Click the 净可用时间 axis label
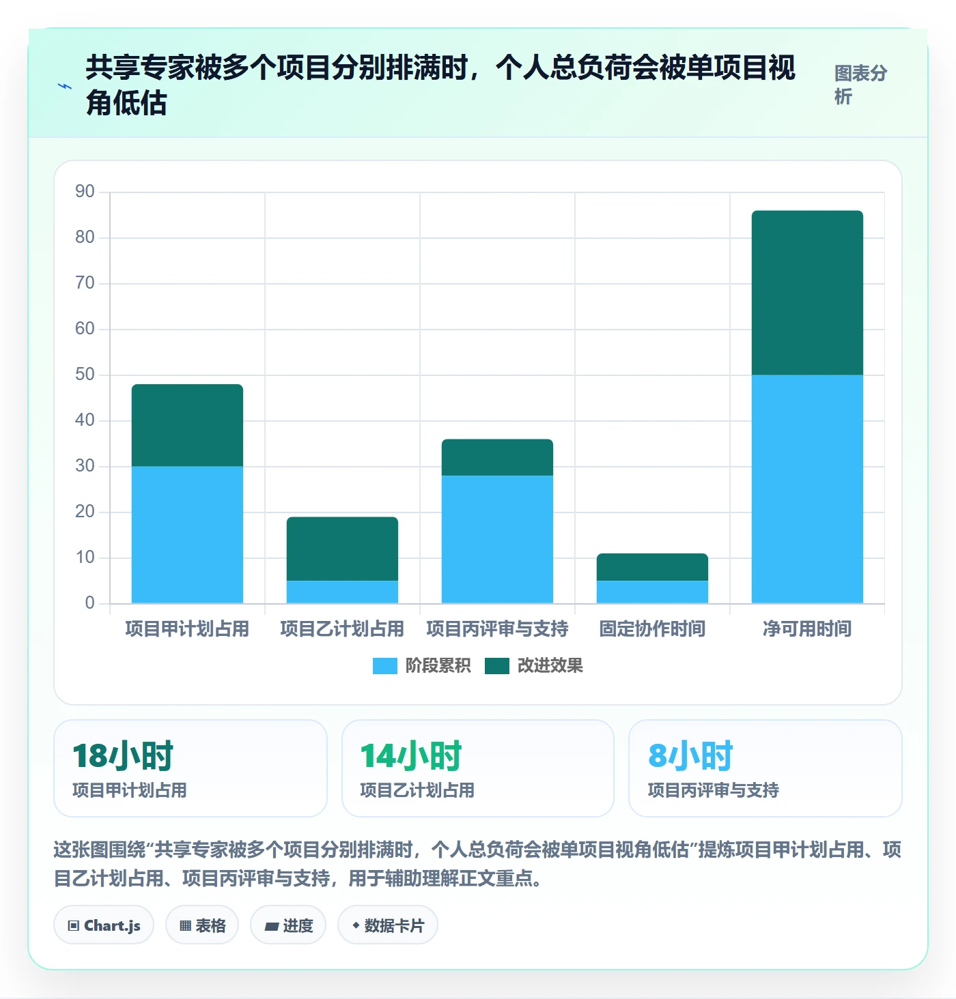Screen dimensions: 956x999 tap(807, 628)
